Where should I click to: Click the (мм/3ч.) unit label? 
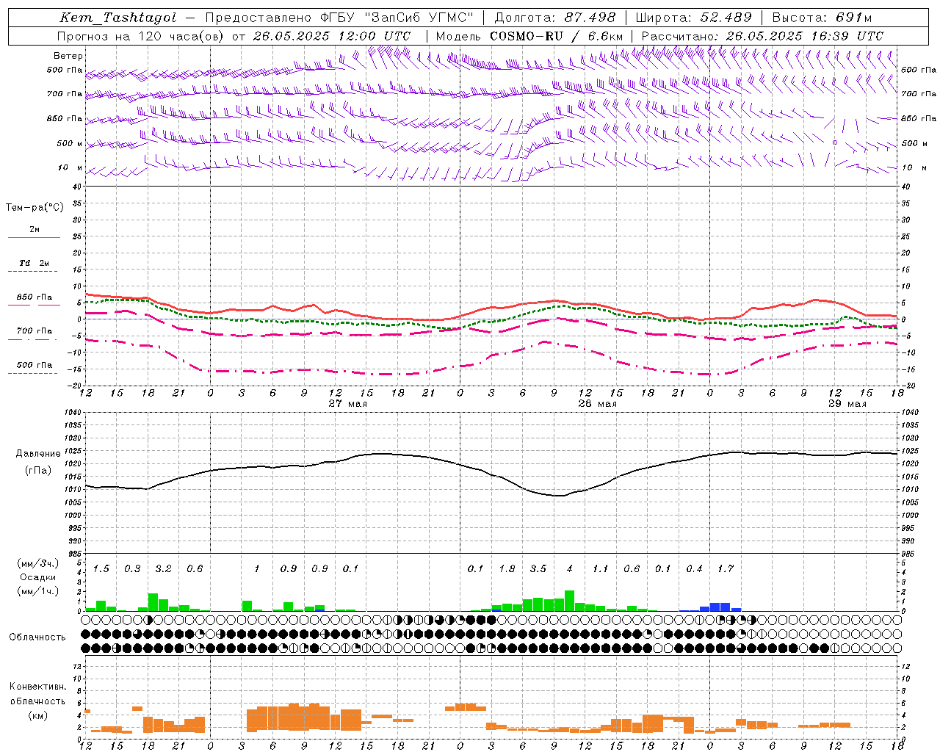tap(38, 563)
